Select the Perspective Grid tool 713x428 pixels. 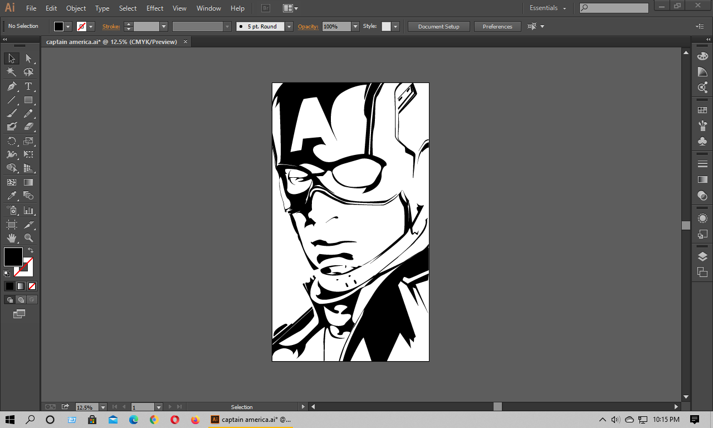[28, 168]
